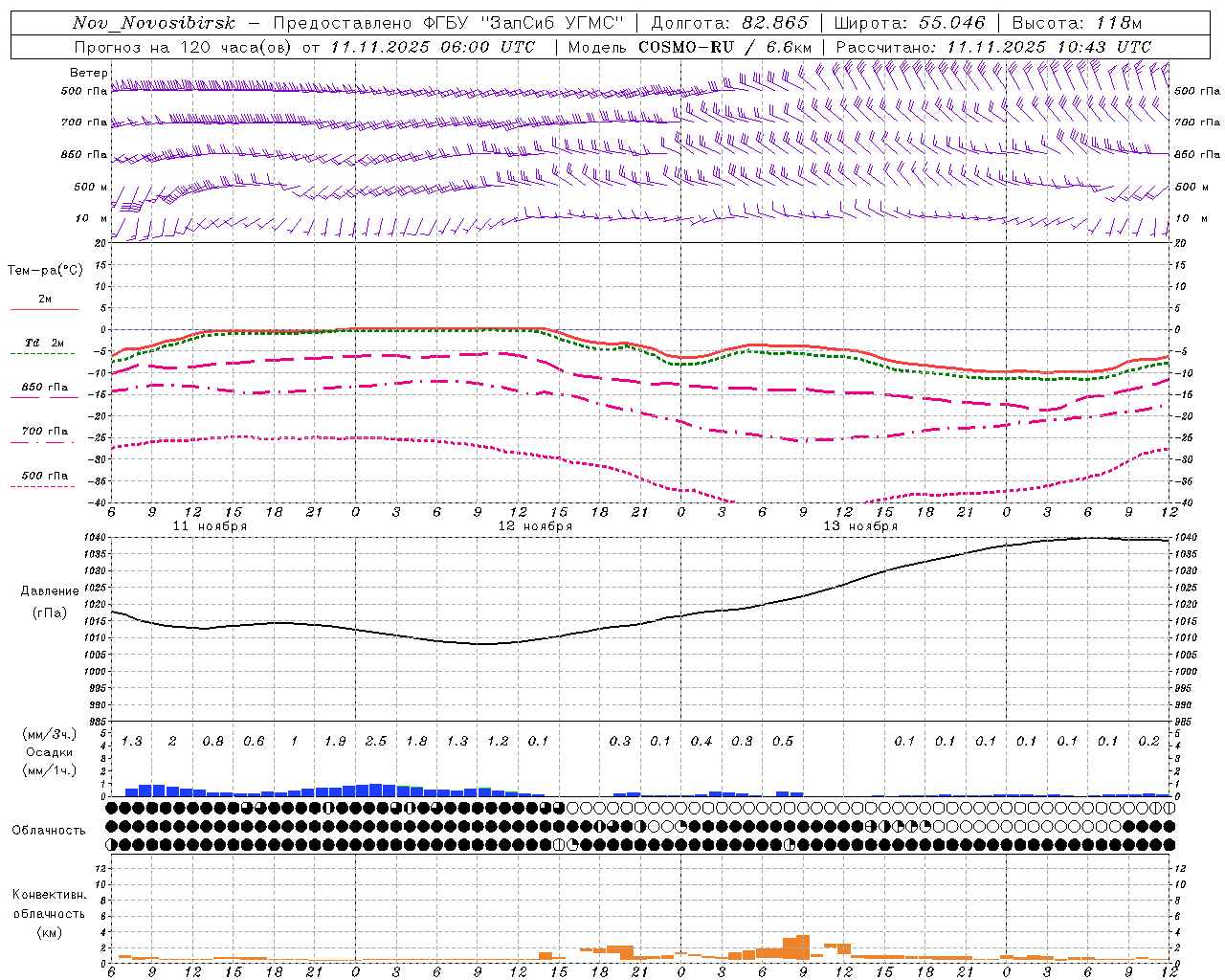Select the Высота: 118м elevation text
The image size is (1225, 980).
1077,23
